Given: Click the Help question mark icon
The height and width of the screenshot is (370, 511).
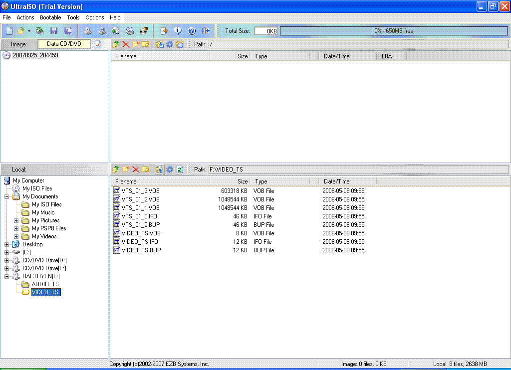Looking at the screenshot, I should point(192,30).
